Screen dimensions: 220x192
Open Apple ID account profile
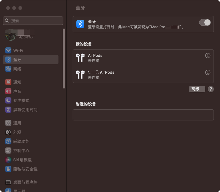point(18,35)
